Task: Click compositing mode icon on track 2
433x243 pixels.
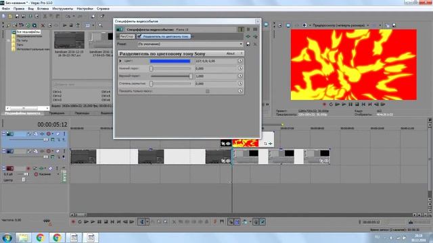Action: (53, 157)
